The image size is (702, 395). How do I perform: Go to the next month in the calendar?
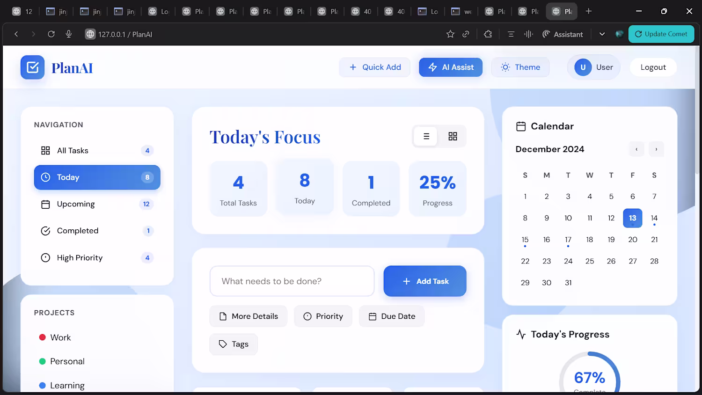[656, 149]
